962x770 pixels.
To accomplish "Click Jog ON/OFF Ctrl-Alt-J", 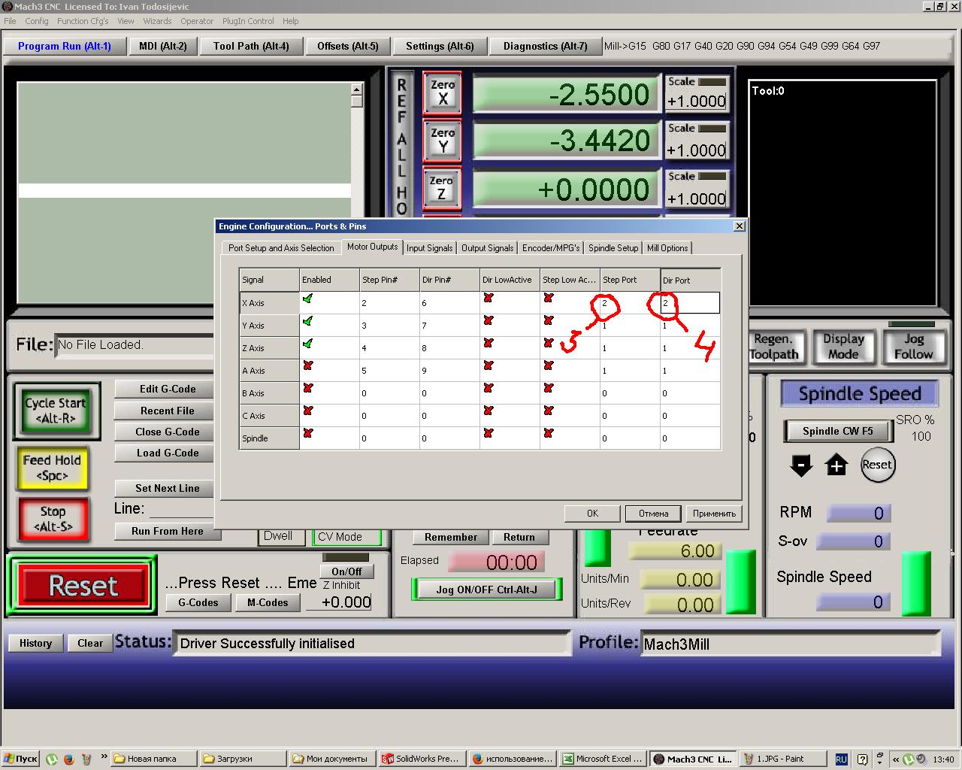I will [487, 590].
